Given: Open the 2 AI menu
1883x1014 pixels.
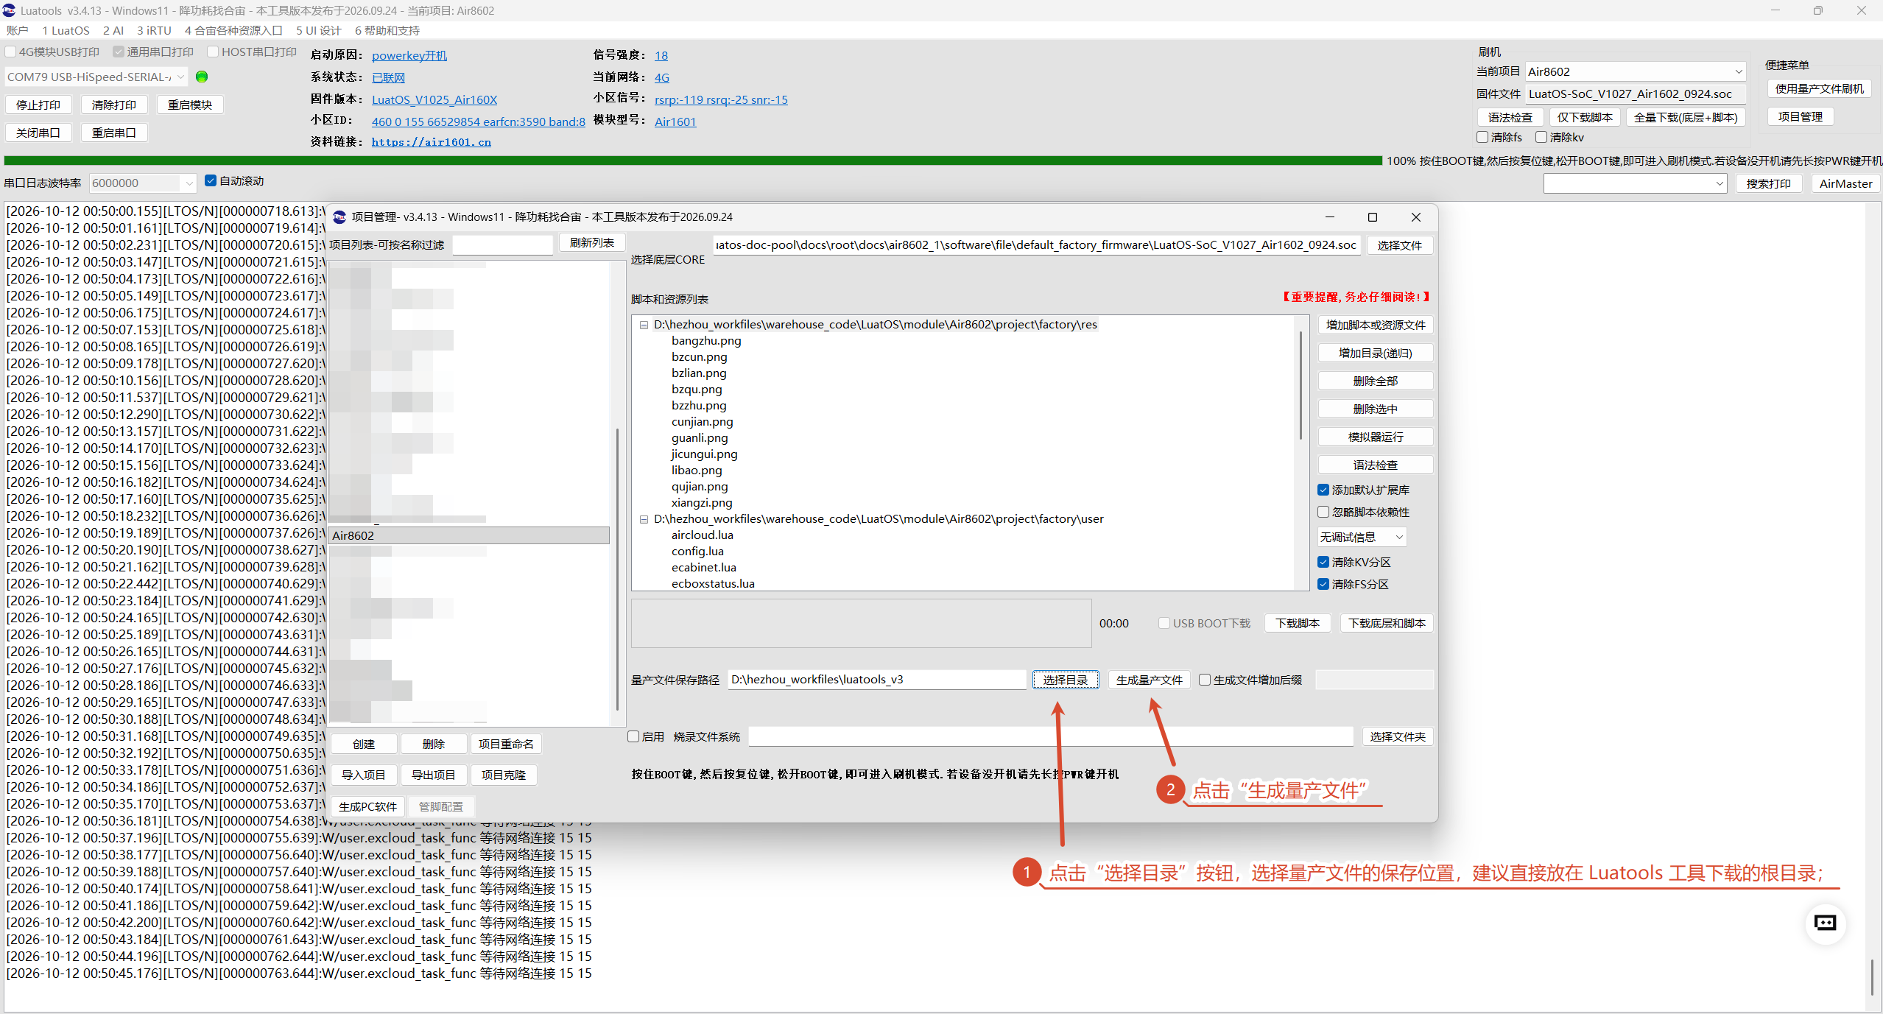Looking at the screenshot, I should click(113, 30).
